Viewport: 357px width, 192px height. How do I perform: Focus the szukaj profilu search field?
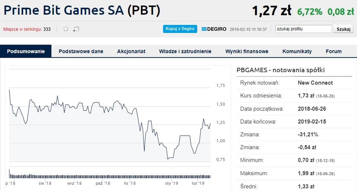pos(303,29)
